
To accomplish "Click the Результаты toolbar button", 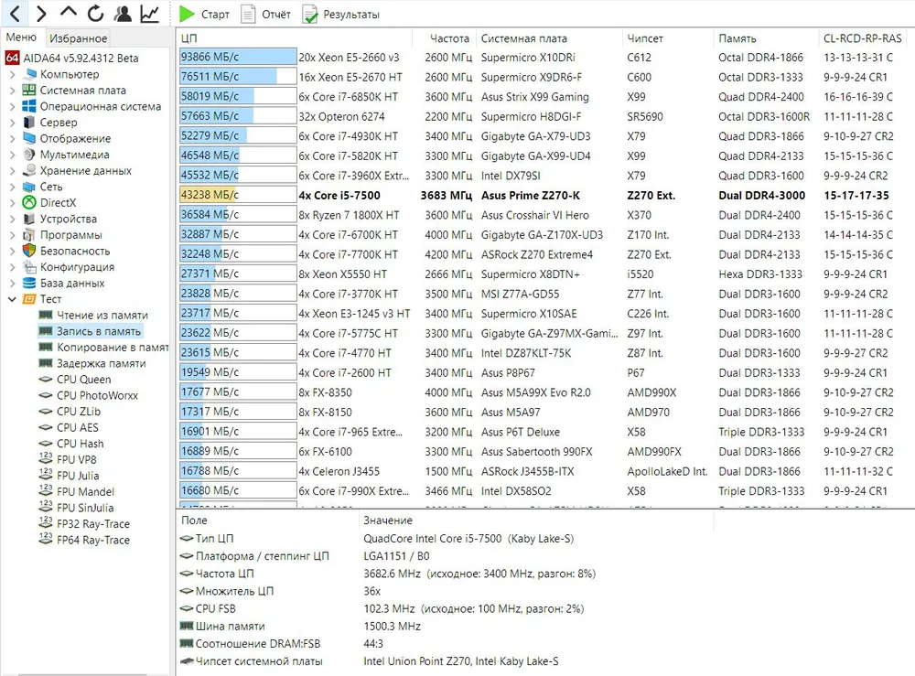I will point(340,15).
